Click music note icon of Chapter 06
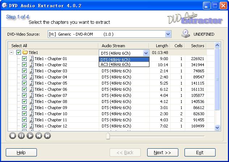 tap(31, 89)
